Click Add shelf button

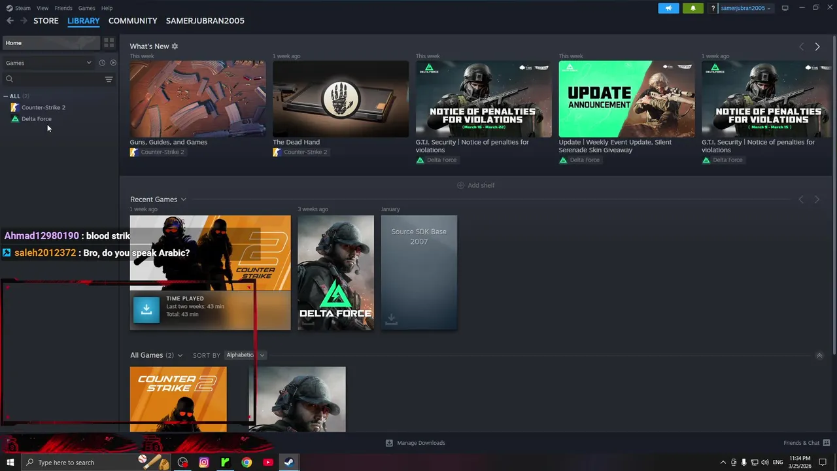tap(475, 185)
